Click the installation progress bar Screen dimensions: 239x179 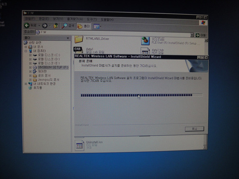pyautogui.click(x=141, y=95)
